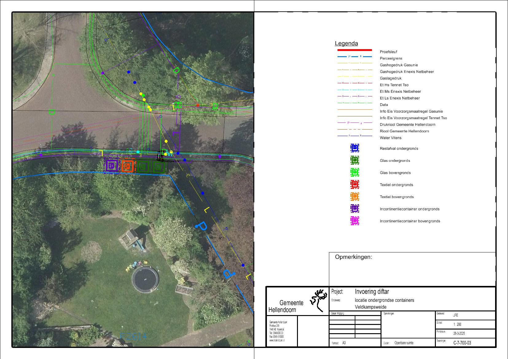This screenshot has height=359, width=508.
Task: Click the drawing number C-7-700-03
Action: [x=462, y=343]
